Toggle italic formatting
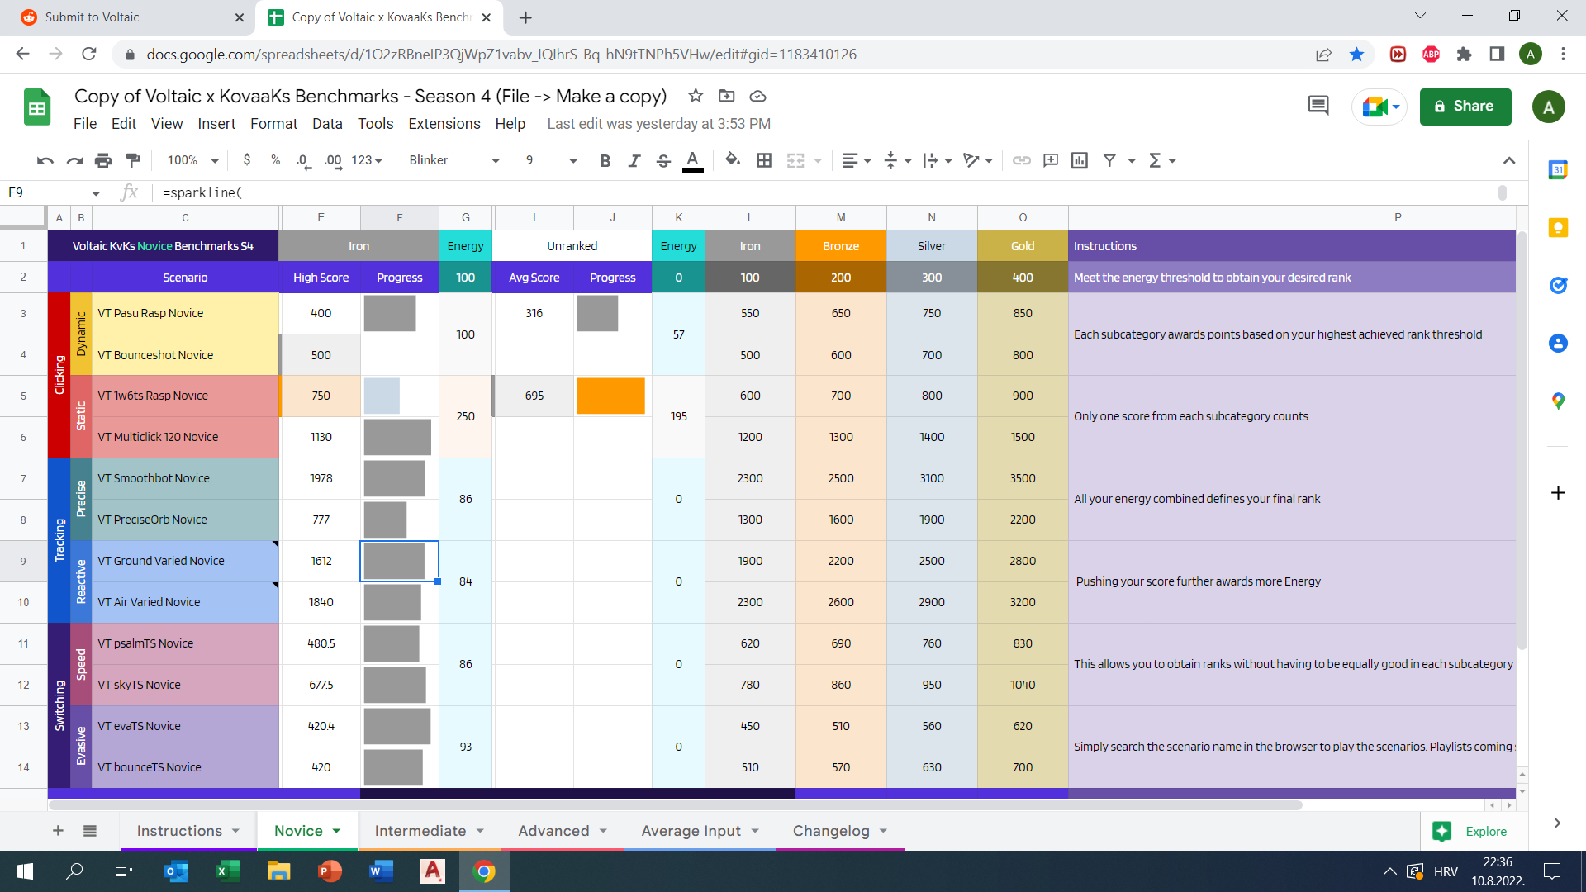The height and width of the screenshot is (892, 1586). pyautogui.click(x=634, y=160)
